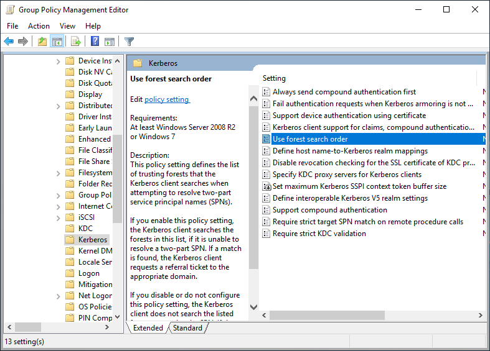Expand the Group Policy folder node

[x=59, y=195]
